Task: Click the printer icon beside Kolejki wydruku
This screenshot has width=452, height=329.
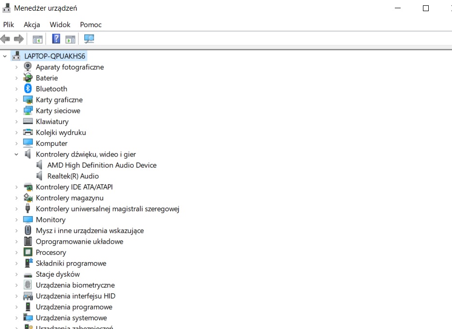Action: point(28,132)
